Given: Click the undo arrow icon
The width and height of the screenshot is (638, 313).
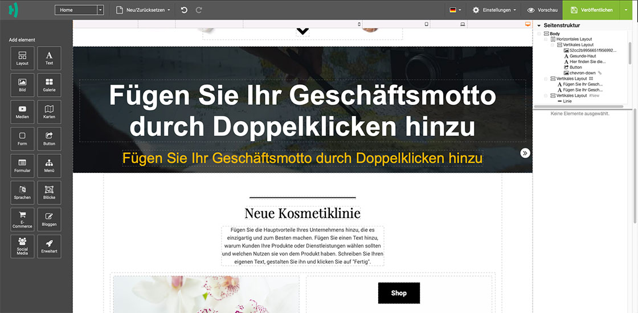Looking at the screenshot, I should 184,10.
